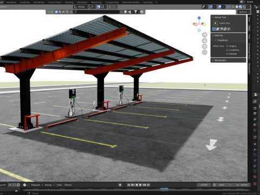Viewport: 260px width, 195px height.
Task: Click the pan view hand gizmo
Action: tap(205, 41)
